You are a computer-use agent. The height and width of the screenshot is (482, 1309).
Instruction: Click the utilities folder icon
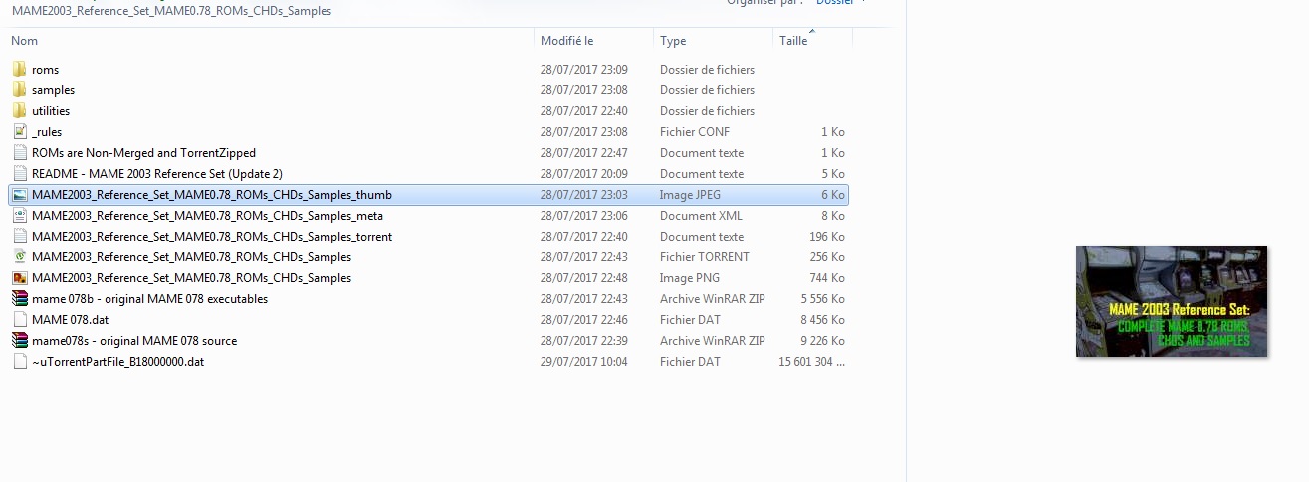coord(20,111)
